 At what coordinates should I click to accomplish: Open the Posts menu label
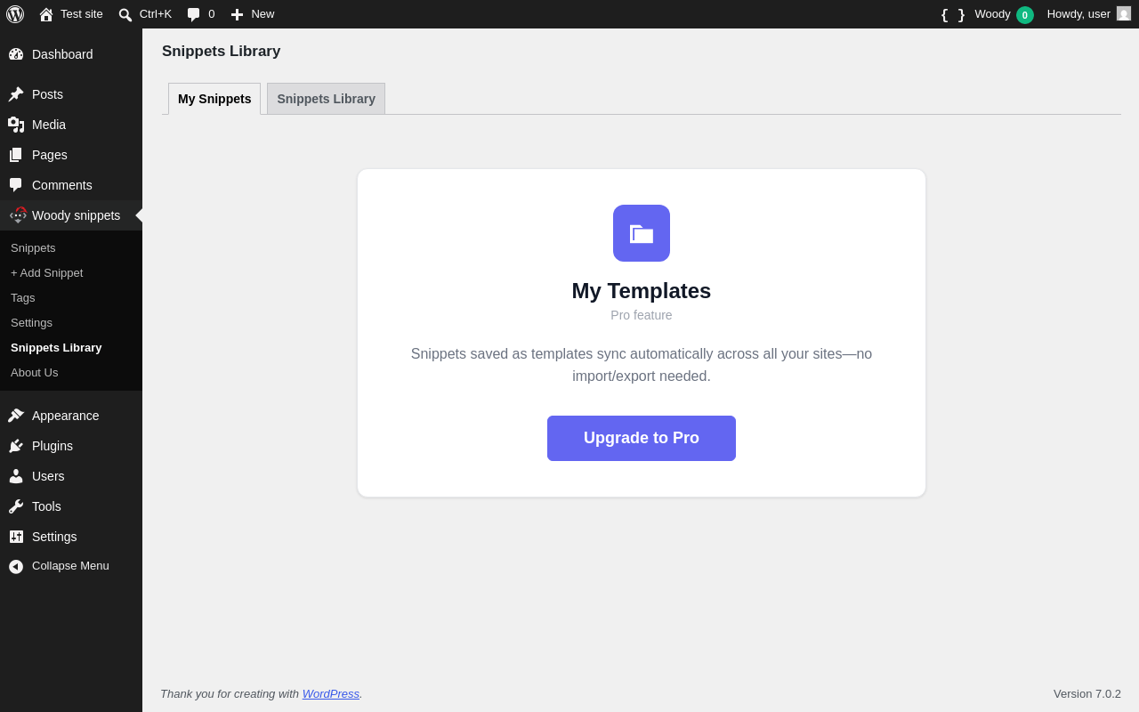(x=47, y=94)
